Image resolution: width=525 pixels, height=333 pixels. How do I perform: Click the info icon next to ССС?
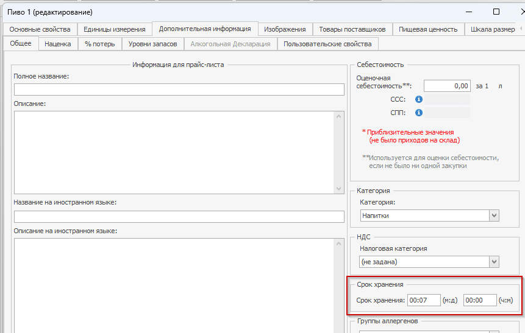[x=419, y=99]
